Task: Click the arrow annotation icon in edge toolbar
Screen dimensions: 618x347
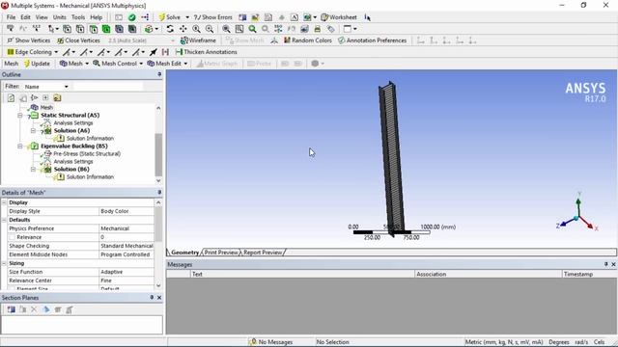Action: 154,52
